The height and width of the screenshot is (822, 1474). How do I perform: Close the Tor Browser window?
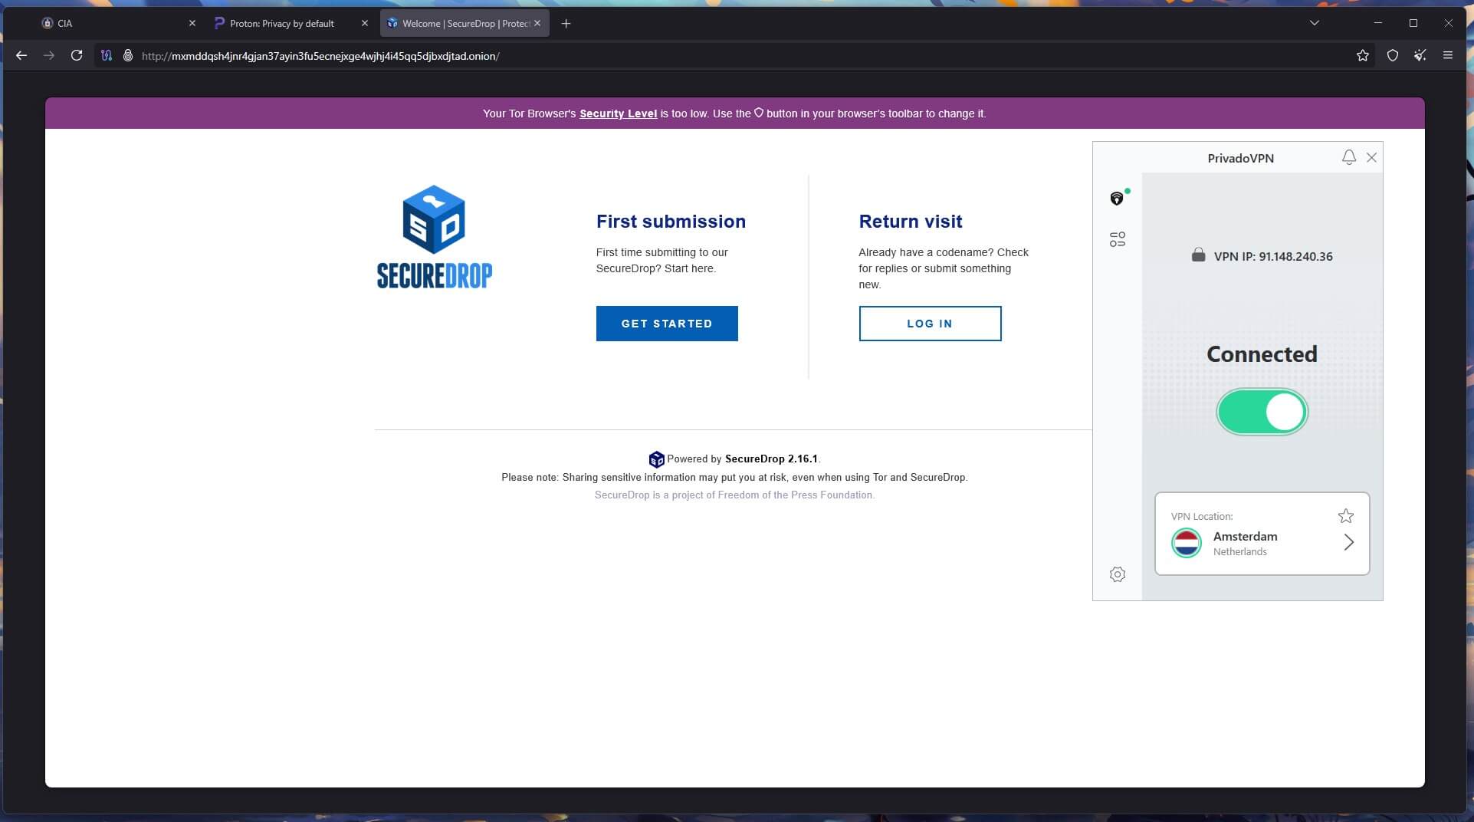pos(1448,23)
